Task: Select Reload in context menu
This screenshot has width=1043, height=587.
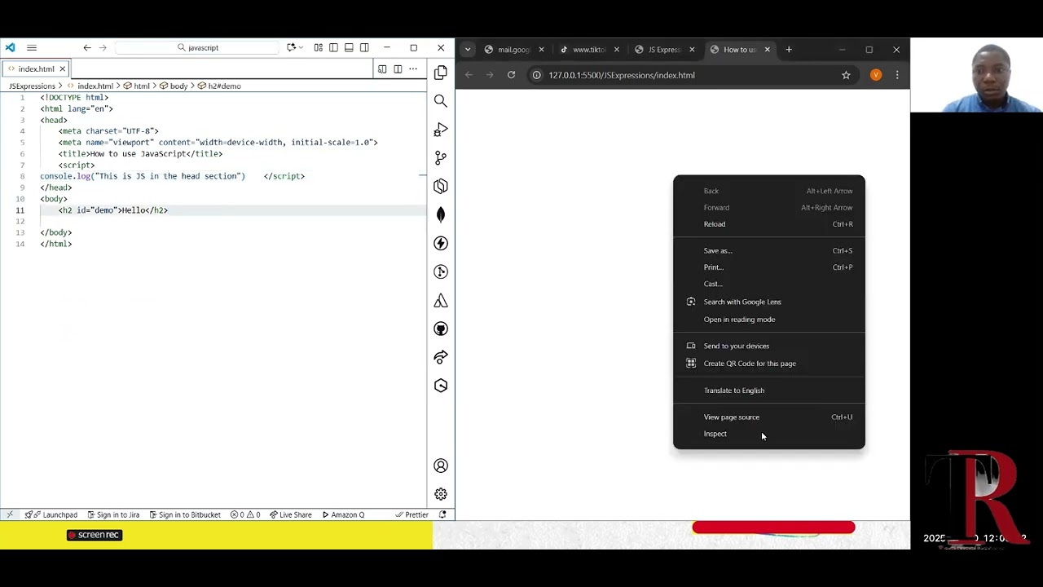Action: pos(769,224)
